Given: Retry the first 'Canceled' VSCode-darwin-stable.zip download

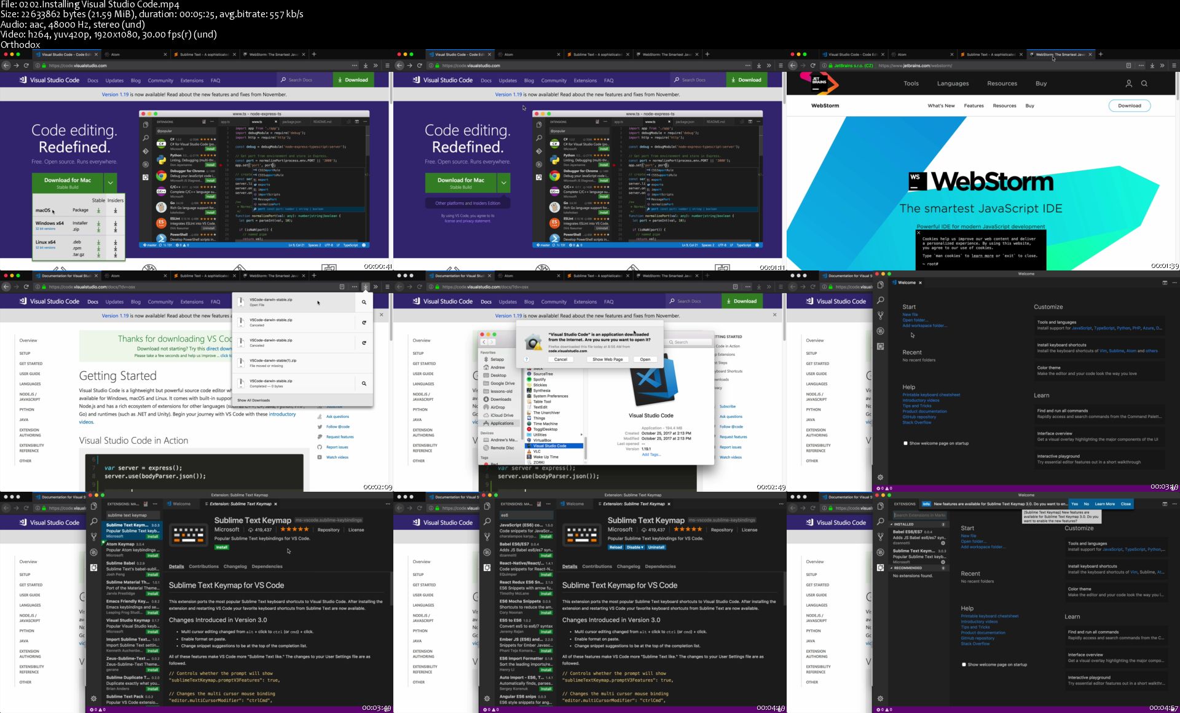Looking at the screenshot, I should (x=364, y=322).
